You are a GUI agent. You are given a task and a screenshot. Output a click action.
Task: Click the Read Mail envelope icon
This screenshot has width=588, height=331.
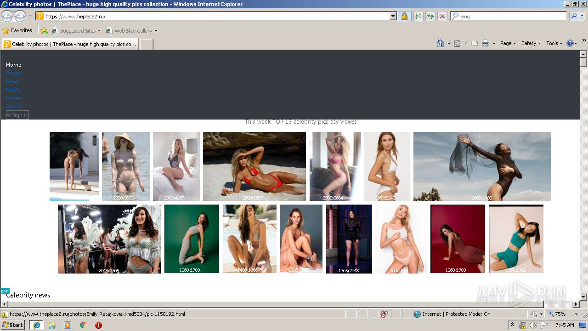click(475, 43)
